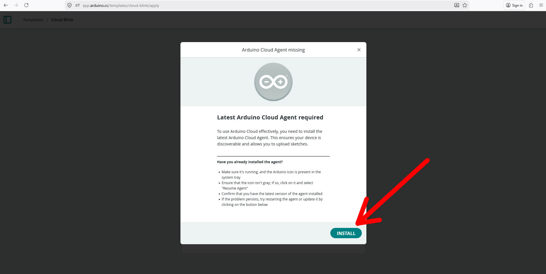Open site permissions icon in address bar
Image resolution: width=546 pixels, height=274 pixels.
pyautogui.click(x=77, y=5)
